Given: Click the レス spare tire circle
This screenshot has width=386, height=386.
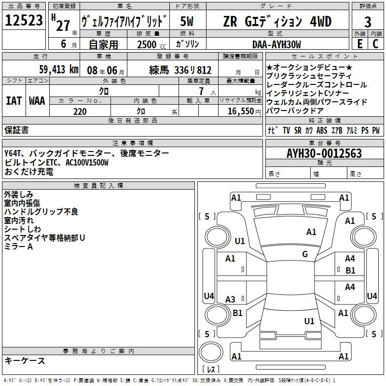Looking at the screenshot, I should [x=211, y=352].
